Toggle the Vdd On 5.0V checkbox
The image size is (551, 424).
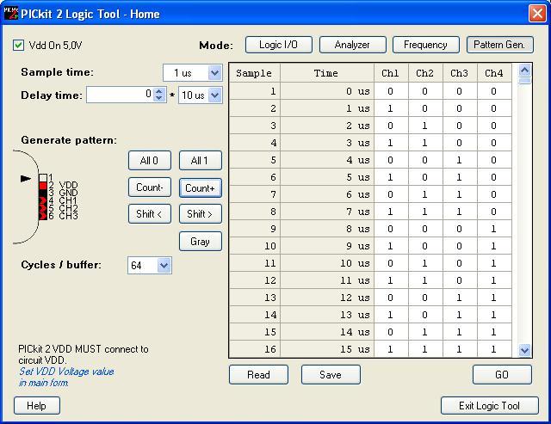18,46
